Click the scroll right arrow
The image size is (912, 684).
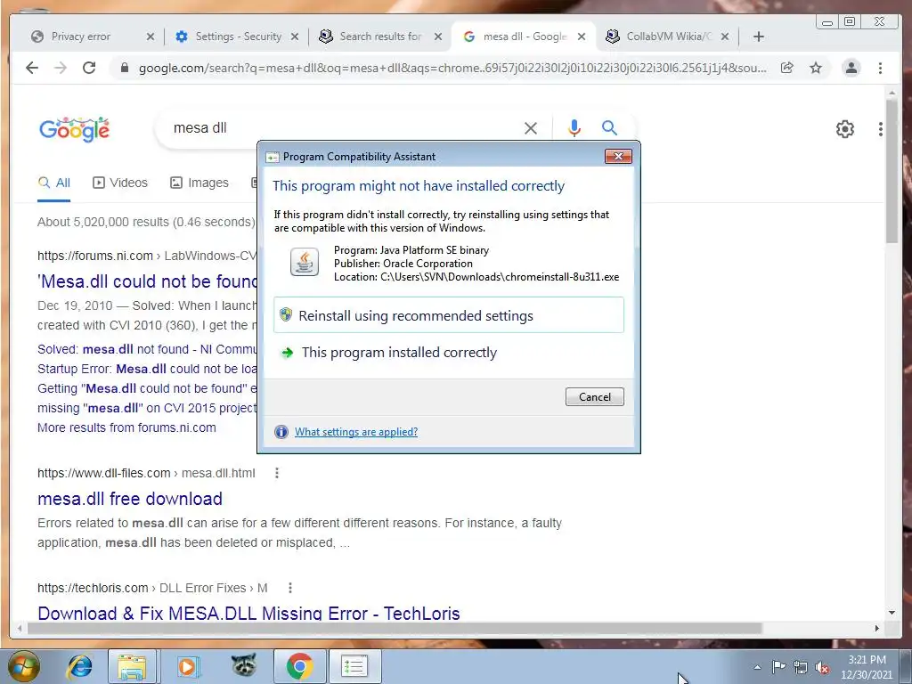pyautogui.click(x=876, y=628)
